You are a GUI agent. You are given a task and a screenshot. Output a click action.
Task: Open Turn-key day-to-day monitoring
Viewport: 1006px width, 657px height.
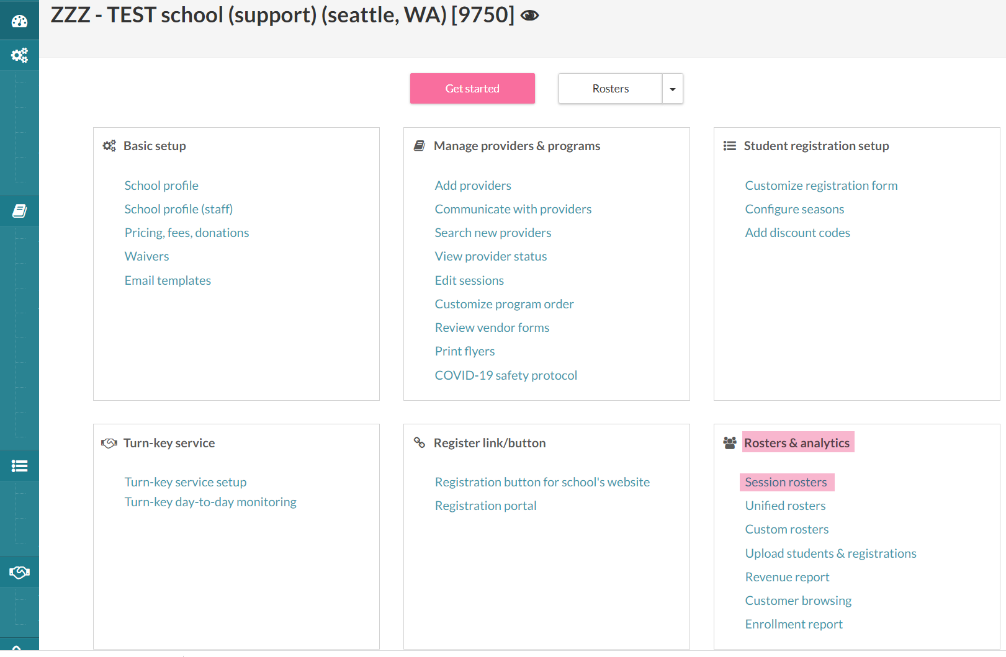(210, 502)
